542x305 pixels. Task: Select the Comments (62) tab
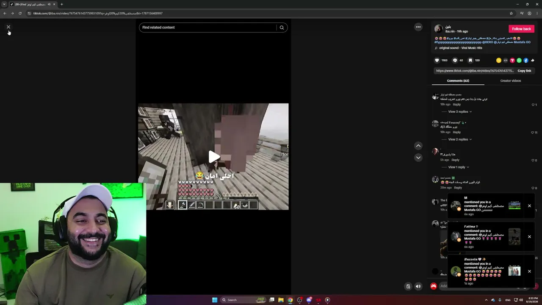pyautogui.click(x=458, y=80)
